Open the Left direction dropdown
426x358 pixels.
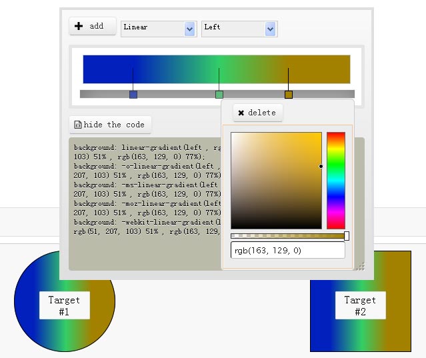click(x=239, y=28)
